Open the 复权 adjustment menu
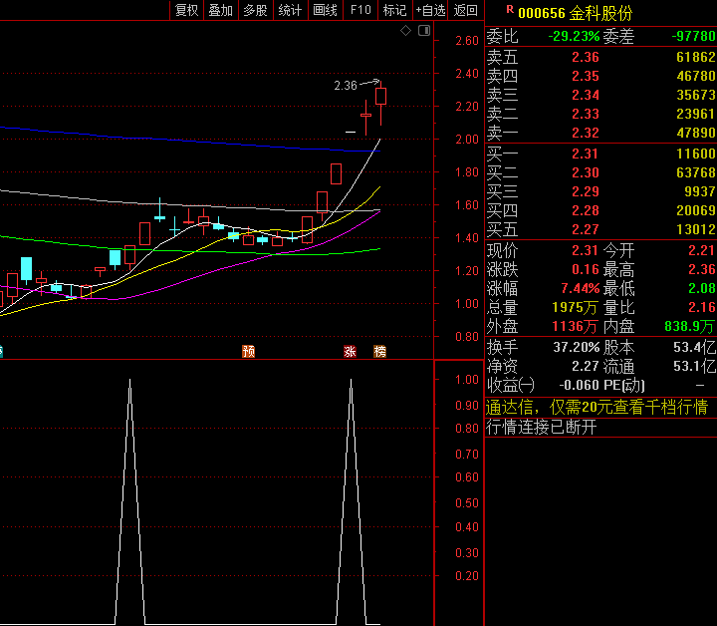The width and height of the screenshot is (717, 626). [x=186, y=10]
